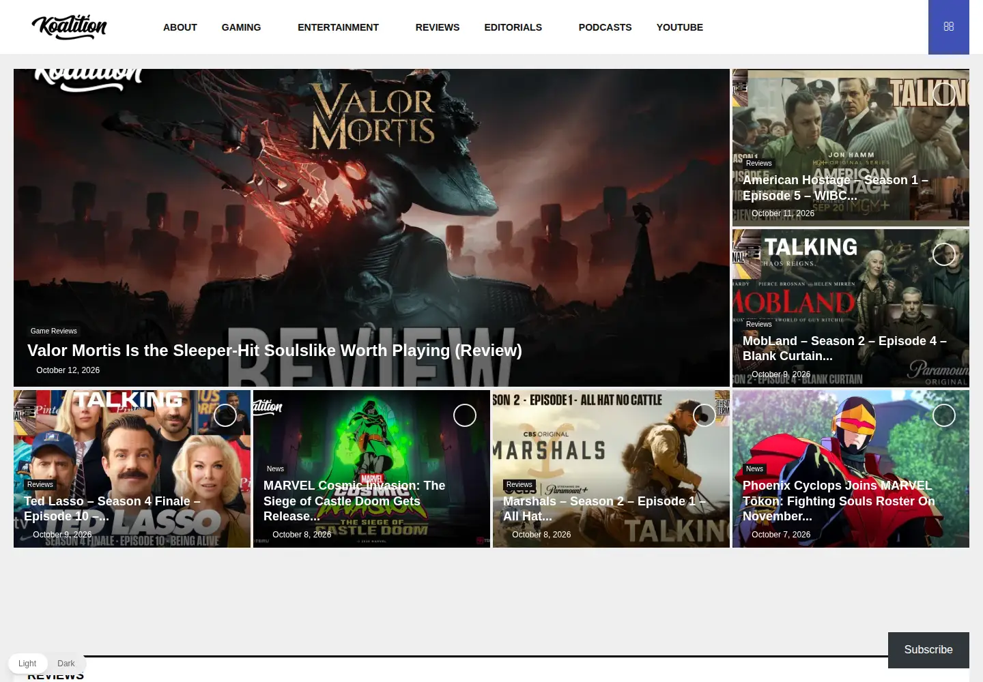Screen dimensions: 983x682
Task: Click the circle icon on American Hostage card
Action: point(944,93)
